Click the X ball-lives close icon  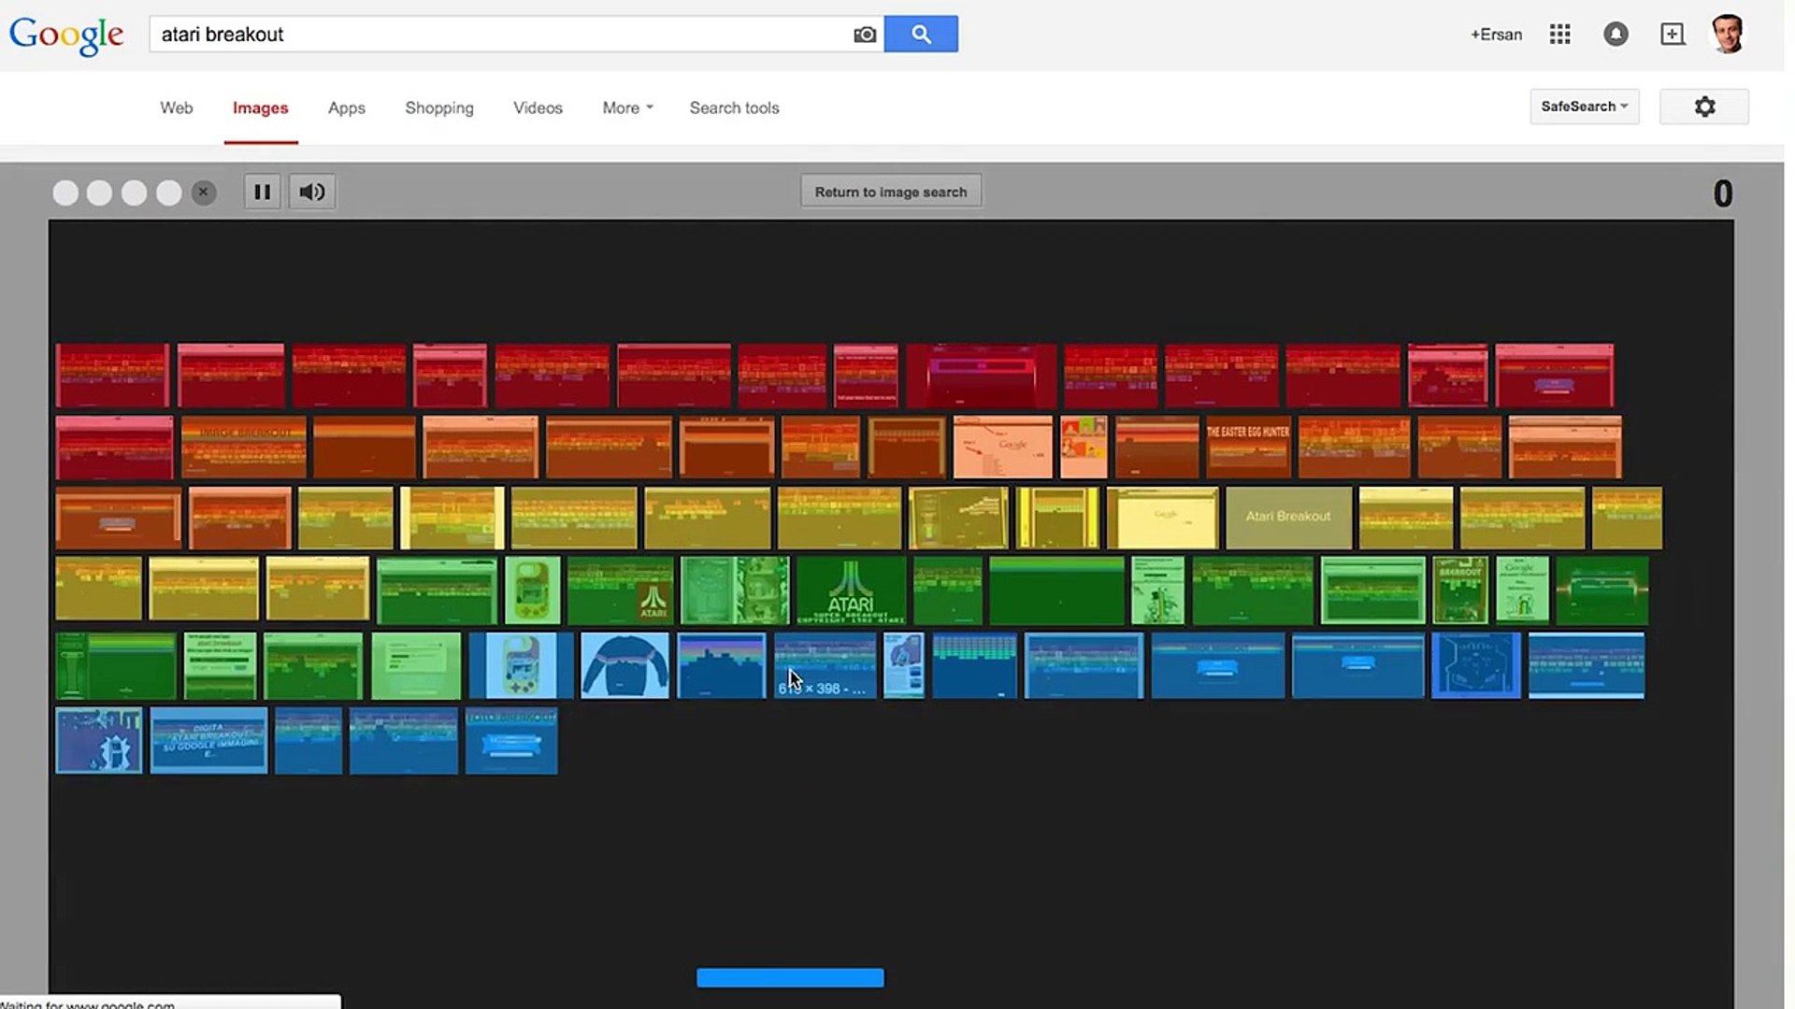click(x=203, y=192)
